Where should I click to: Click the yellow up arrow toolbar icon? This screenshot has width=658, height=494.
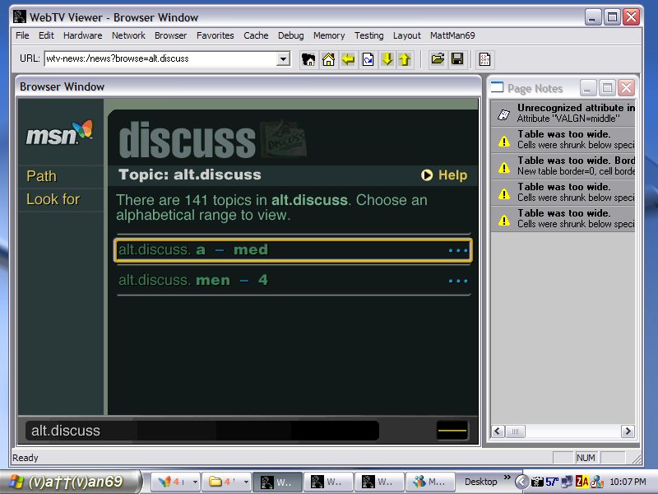click(x=405, y=59)
